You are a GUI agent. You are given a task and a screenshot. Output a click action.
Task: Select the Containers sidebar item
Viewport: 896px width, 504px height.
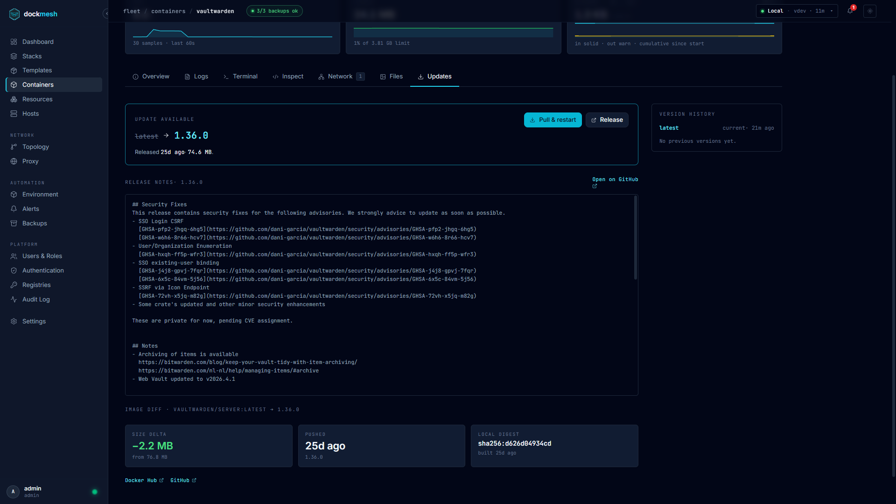54,84
